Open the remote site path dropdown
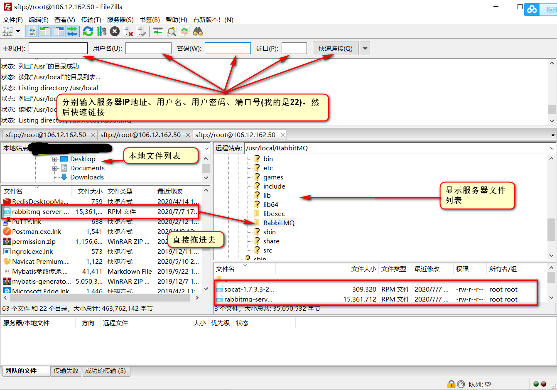Viewport: 557px width, 390px height. point(552,148)
